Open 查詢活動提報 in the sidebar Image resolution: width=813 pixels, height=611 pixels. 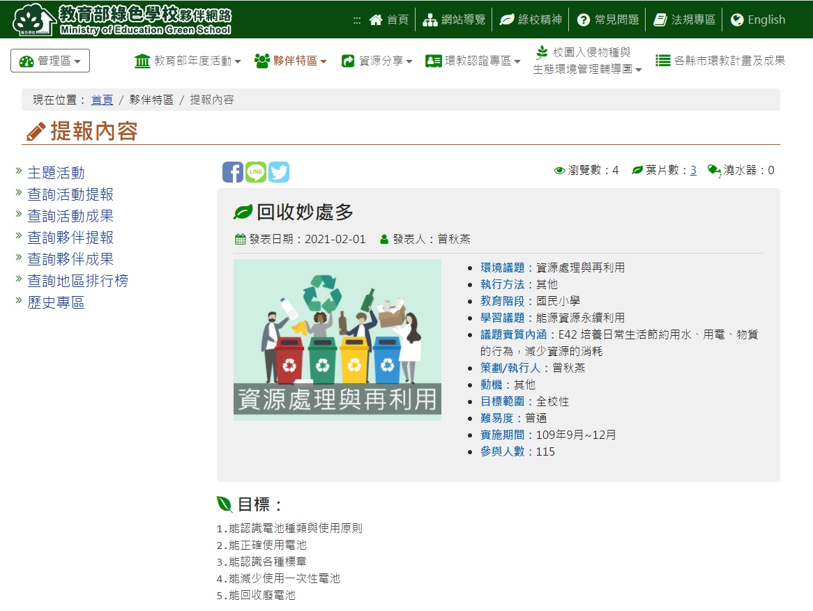(x=70, y=194)
